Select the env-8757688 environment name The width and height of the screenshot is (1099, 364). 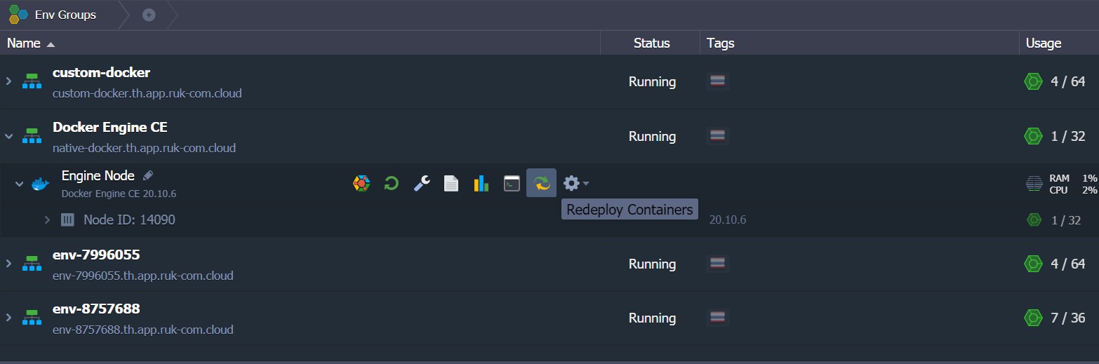click(96, 309)
